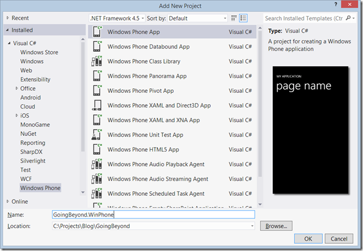363x251 pixels.
Task: Click the Windows Phone Pivot App icon
Action: click(x=97, y=91)
